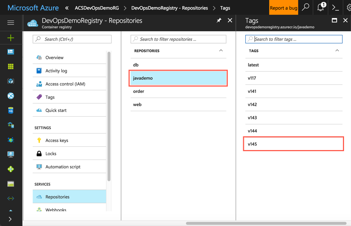
Task: Open the global search magnifier
Action: (306, 7)
